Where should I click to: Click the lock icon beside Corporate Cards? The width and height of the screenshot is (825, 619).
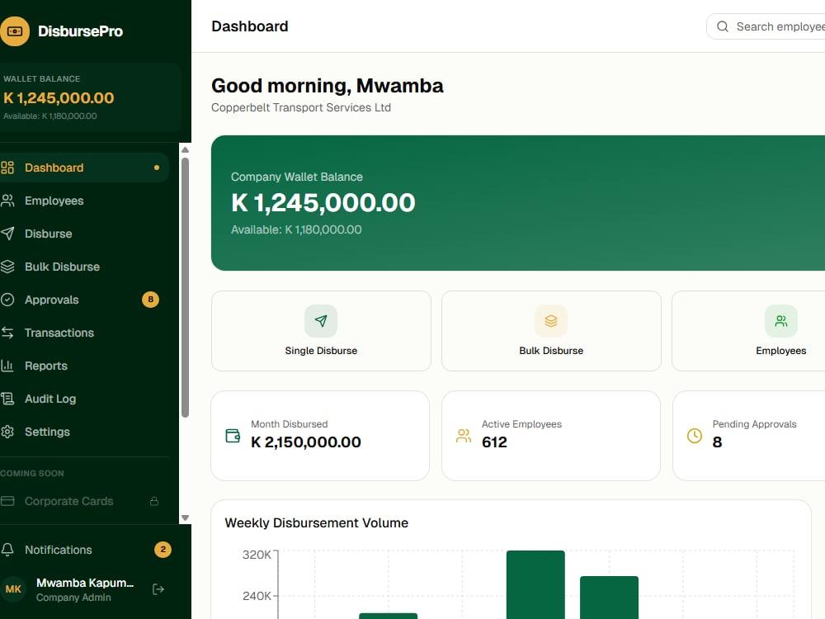coord(154,501)
